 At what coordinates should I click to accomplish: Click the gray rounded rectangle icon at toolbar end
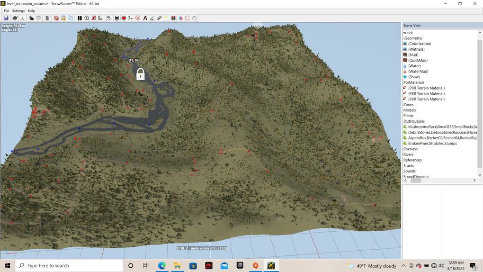click(x=194, y=18)
